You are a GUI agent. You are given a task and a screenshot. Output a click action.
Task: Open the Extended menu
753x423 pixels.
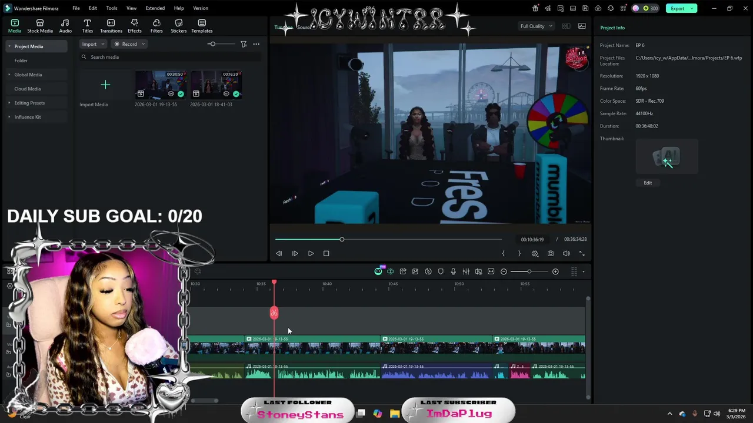pyautogui.click(x=155, y=8)
